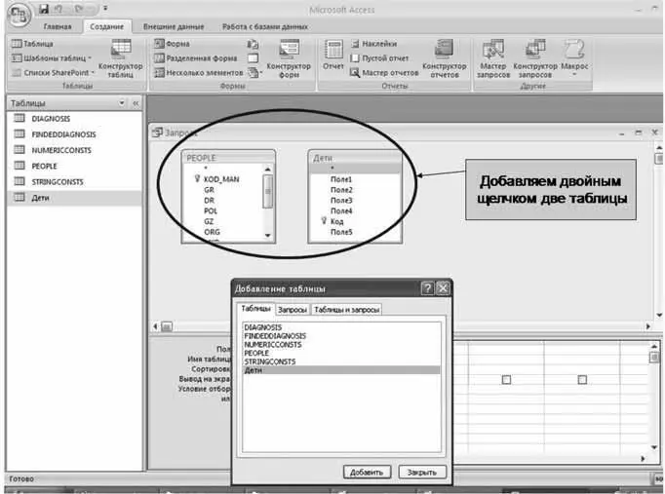Expand quick access toolbar customize arrow

105,8
